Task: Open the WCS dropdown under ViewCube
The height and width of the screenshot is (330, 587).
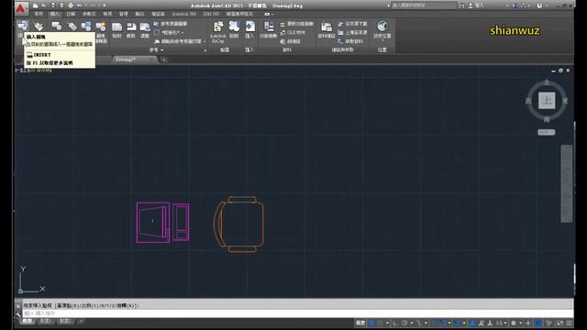Action: pyautogui.click(x=547, y=132)
